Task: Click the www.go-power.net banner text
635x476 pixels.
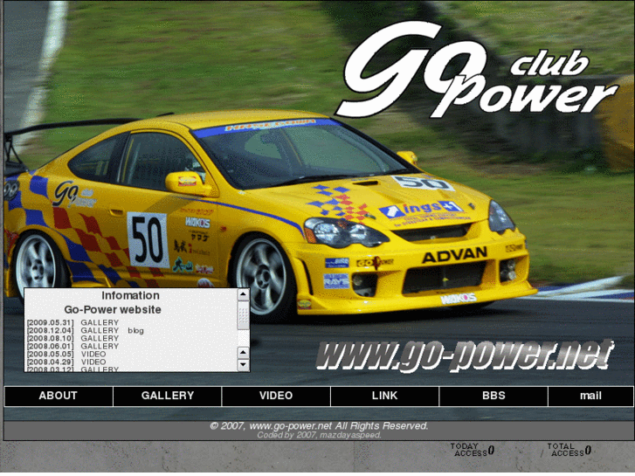Action: pyautogui.click(x=464, y=355)
